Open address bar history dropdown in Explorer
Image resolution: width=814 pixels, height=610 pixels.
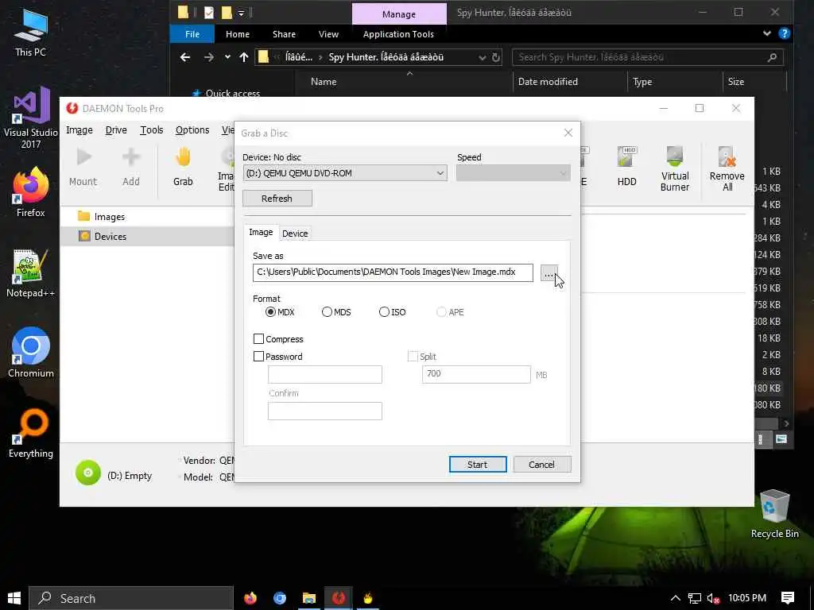[x=483, y=57]
